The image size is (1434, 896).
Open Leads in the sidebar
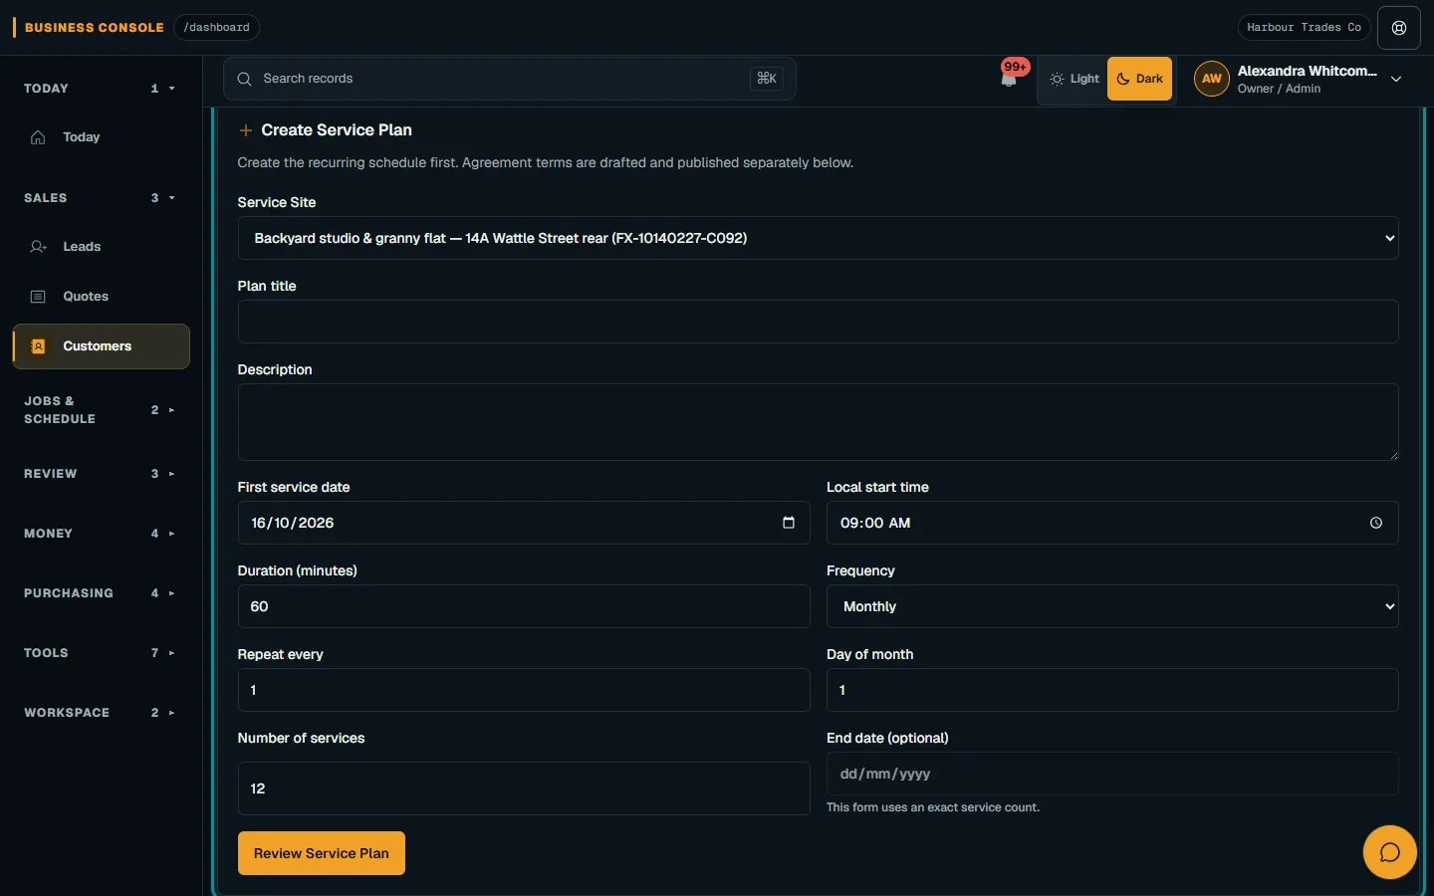[x=101, y=247]
